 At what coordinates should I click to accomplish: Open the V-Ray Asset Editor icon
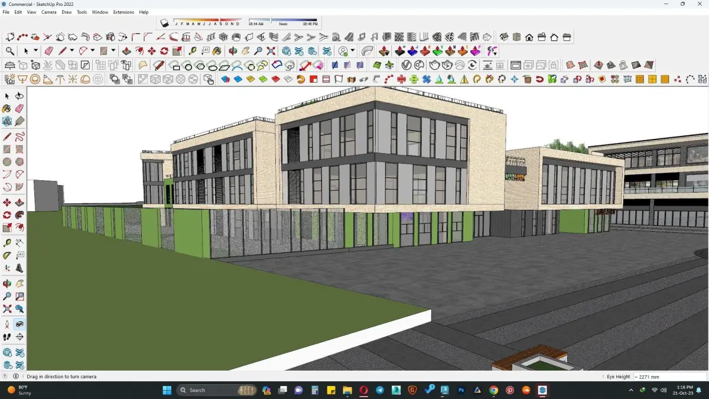point(406,65)
